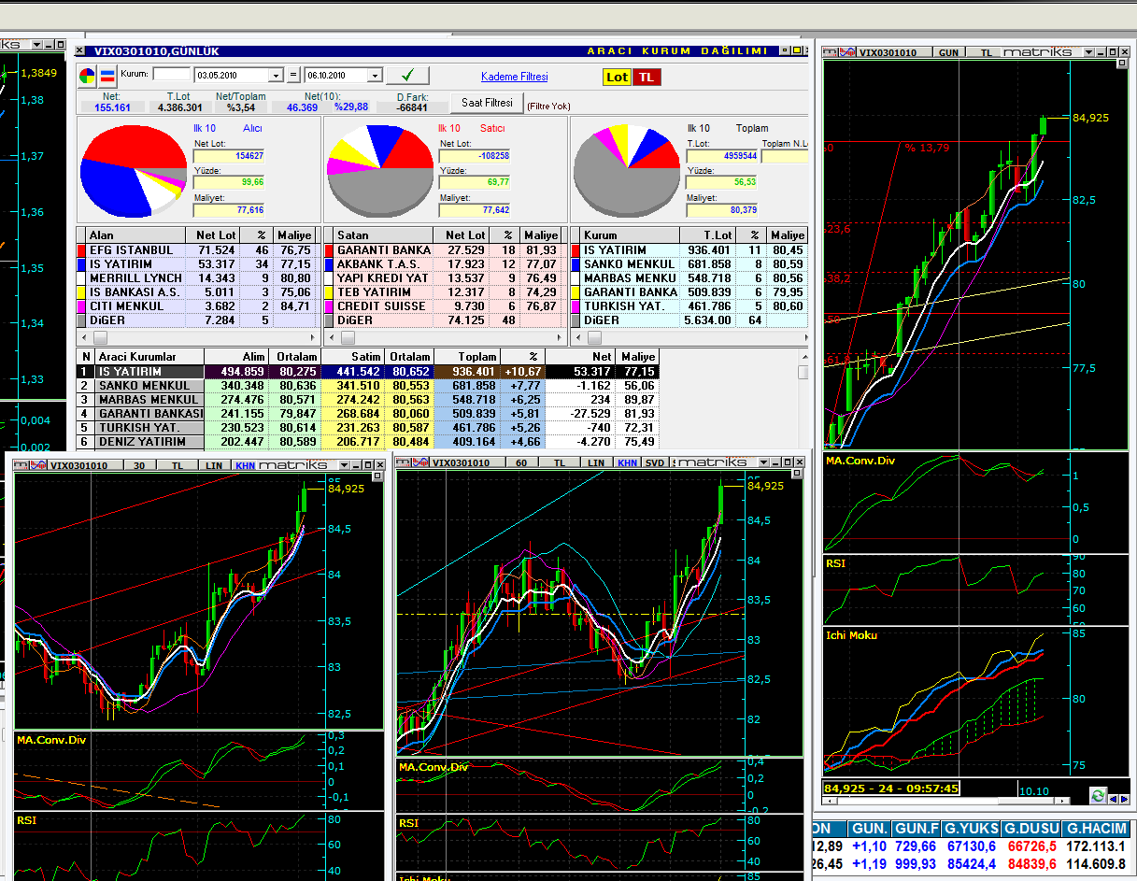Open the end date 06.10.2010 dropdown
The height and width of the screenshot is (881, 1137).
[375, 76]
